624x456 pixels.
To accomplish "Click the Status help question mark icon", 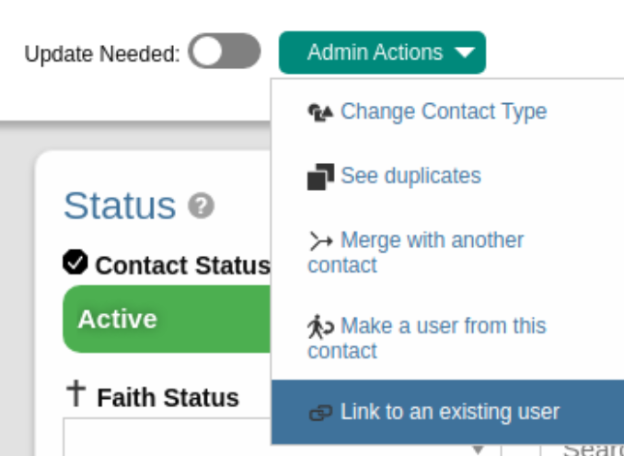I will (201, 206).
